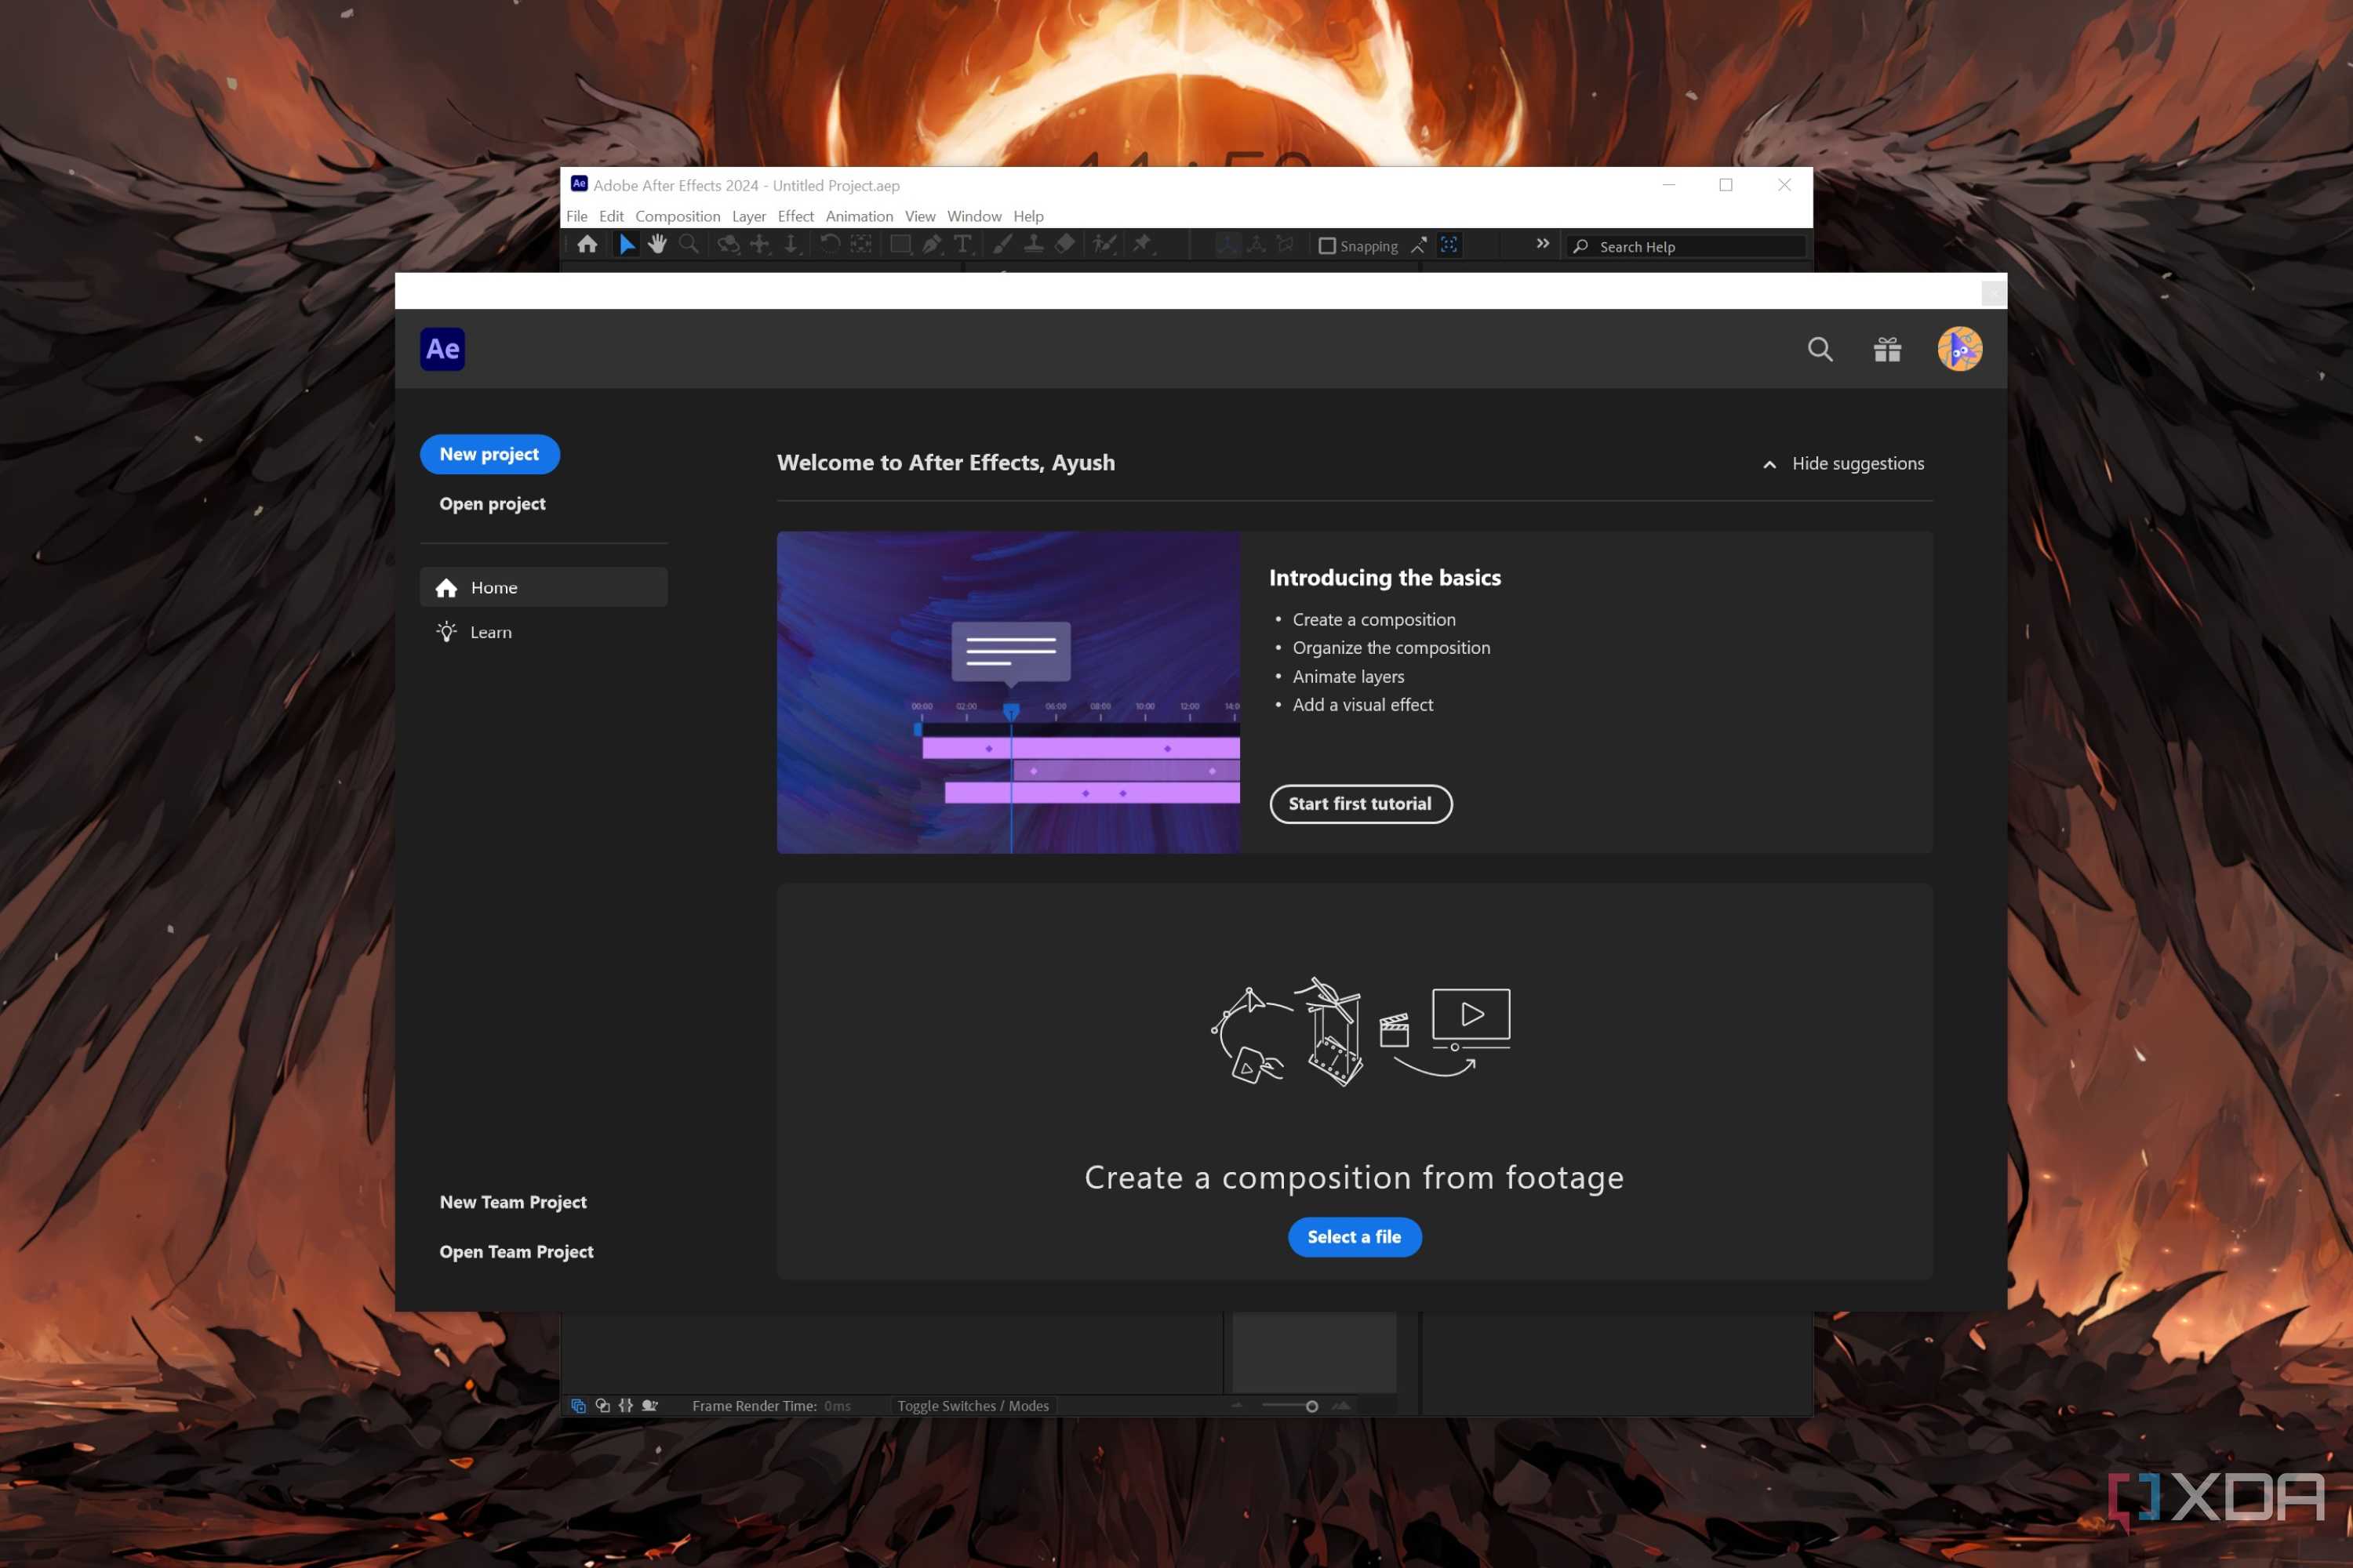Select the Roto Brush tool
2353x1568 pixels.
pyautogui.click(x=1104, y=245)
